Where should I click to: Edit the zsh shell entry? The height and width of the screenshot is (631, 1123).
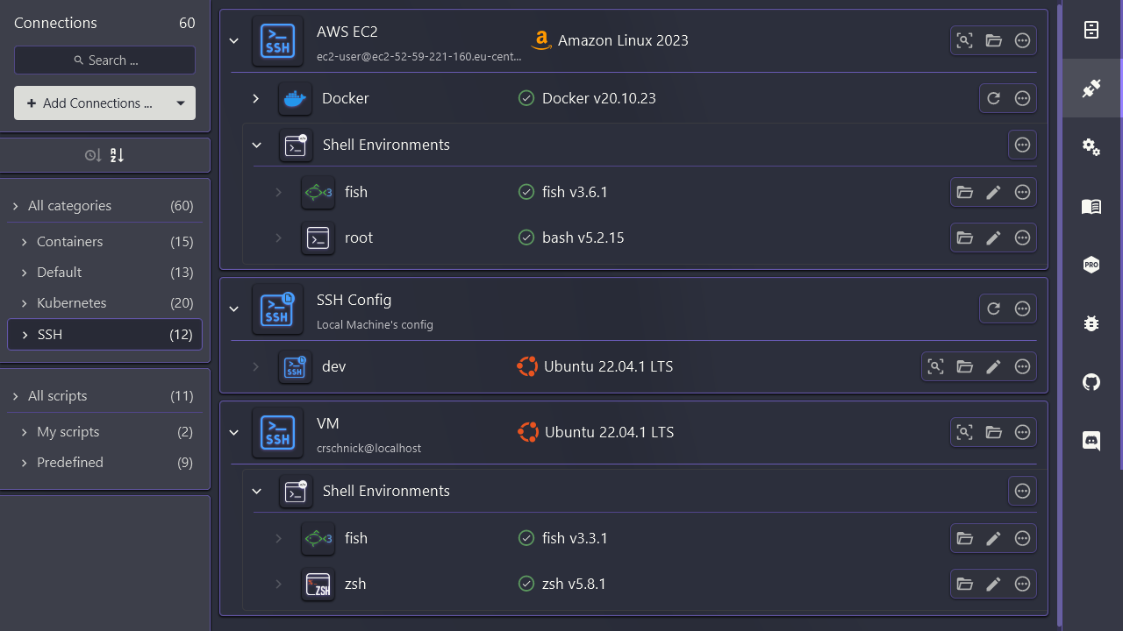pyautogui.click(x=993, y=584)
